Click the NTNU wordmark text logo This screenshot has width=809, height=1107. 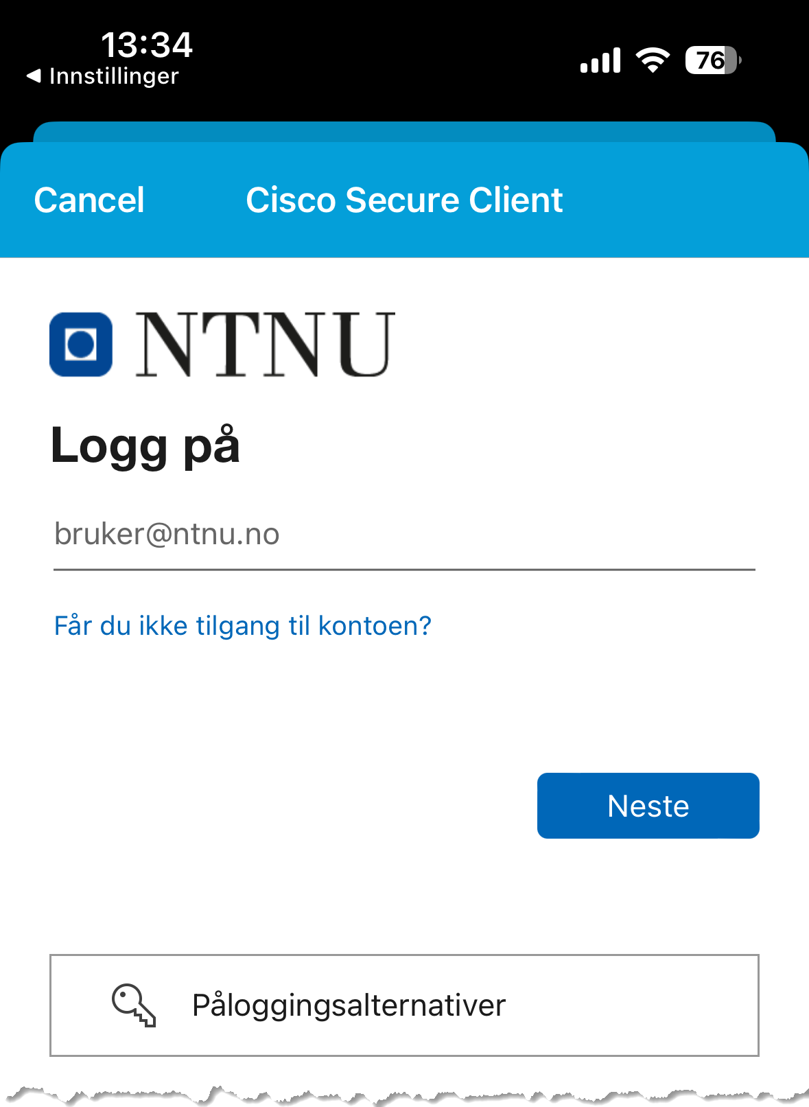[x=265, y=345]
